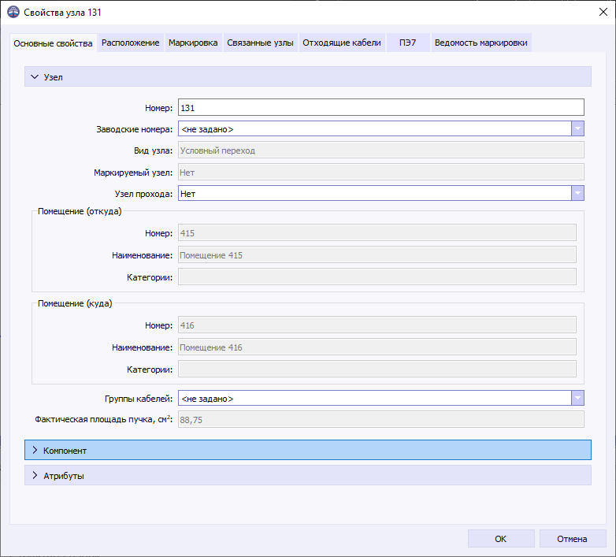Open the Расположение tab
This screenshot has width=616, height=557.
pos(131,43)
